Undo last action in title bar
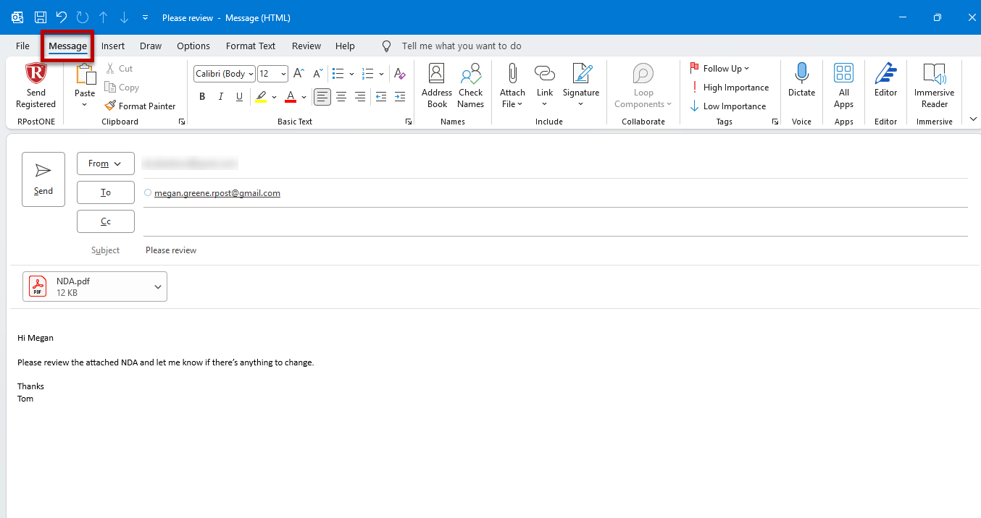This screenshot has width=981, height=518. 62,17
